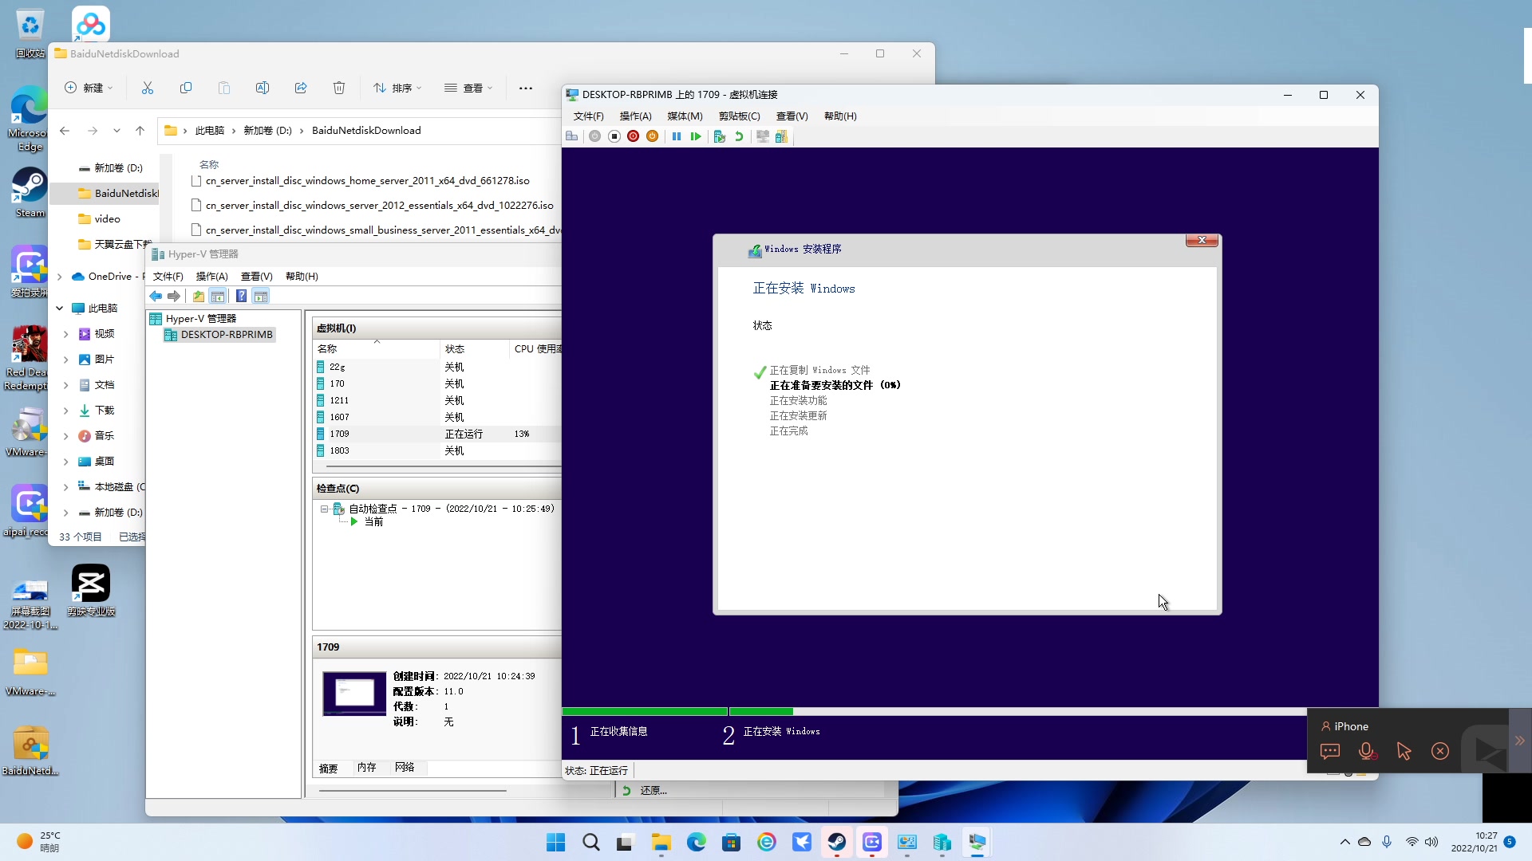Open 帮助(H) menu in Hyper-V Manager

302,277
